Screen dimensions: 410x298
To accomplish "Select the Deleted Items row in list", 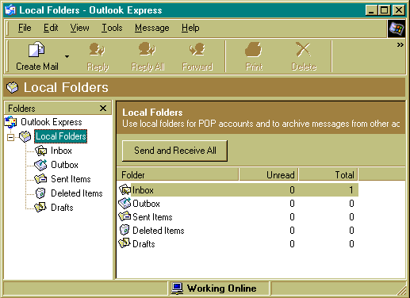I will pyautogui.click(x=237, y=231).
